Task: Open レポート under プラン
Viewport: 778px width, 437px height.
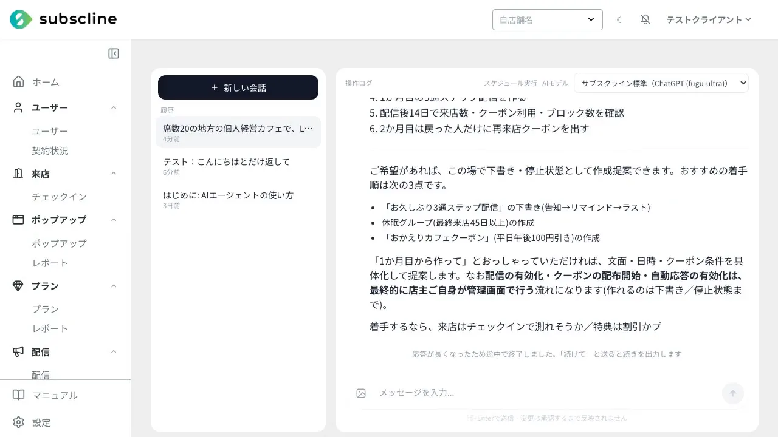Action: point(50,328)
